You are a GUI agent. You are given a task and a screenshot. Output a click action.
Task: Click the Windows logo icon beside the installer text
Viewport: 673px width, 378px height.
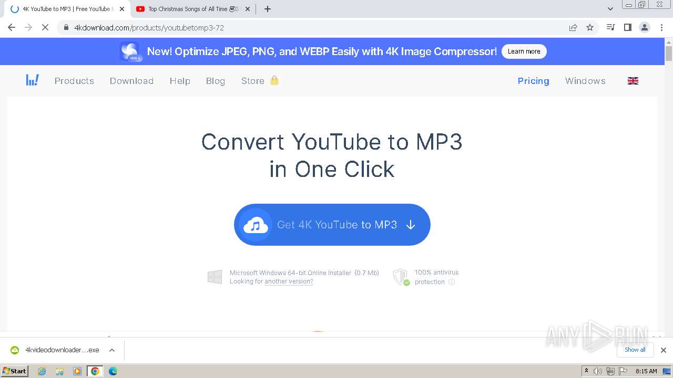215,277
